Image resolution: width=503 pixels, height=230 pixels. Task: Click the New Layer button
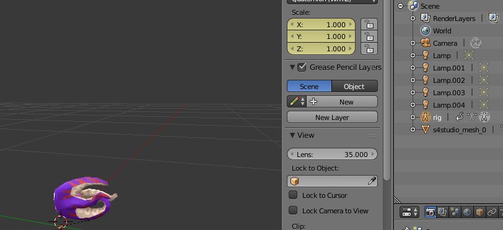(x=332, y=117)
